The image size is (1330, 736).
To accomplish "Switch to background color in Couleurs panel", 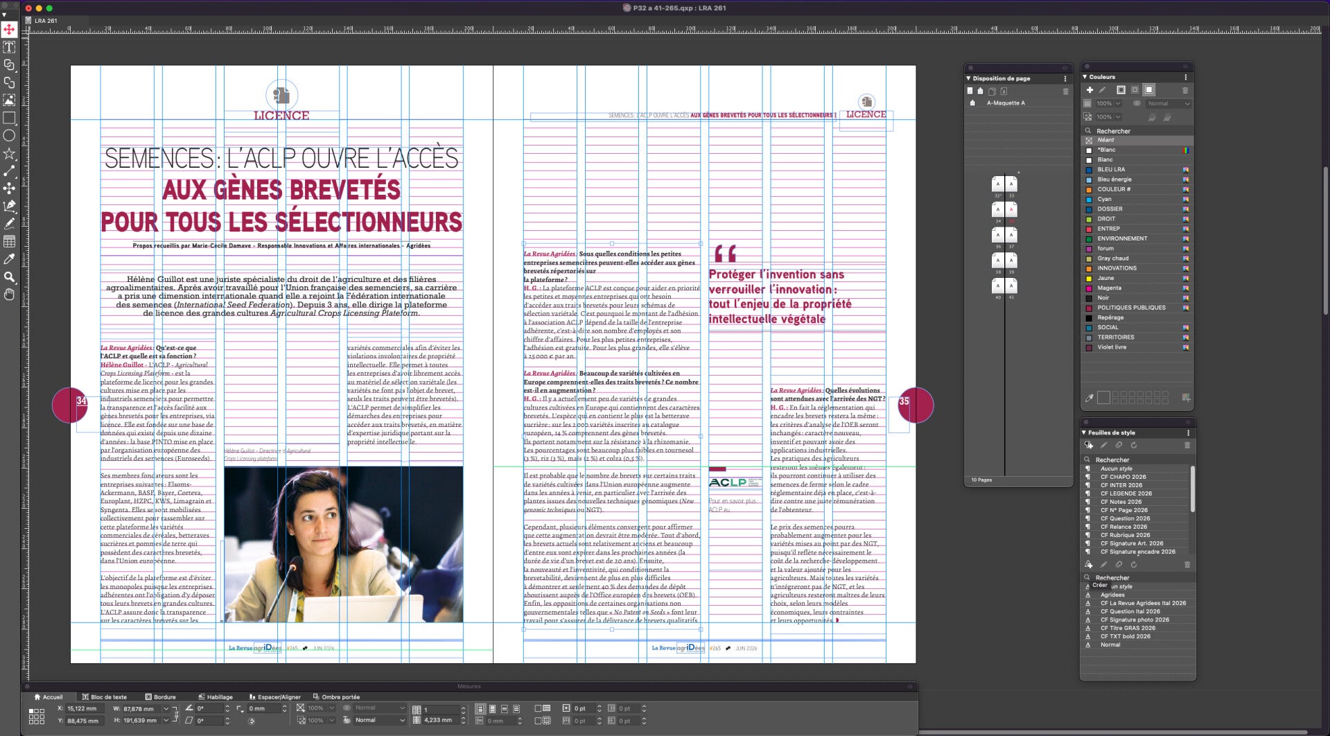I will click(1149, 90).
